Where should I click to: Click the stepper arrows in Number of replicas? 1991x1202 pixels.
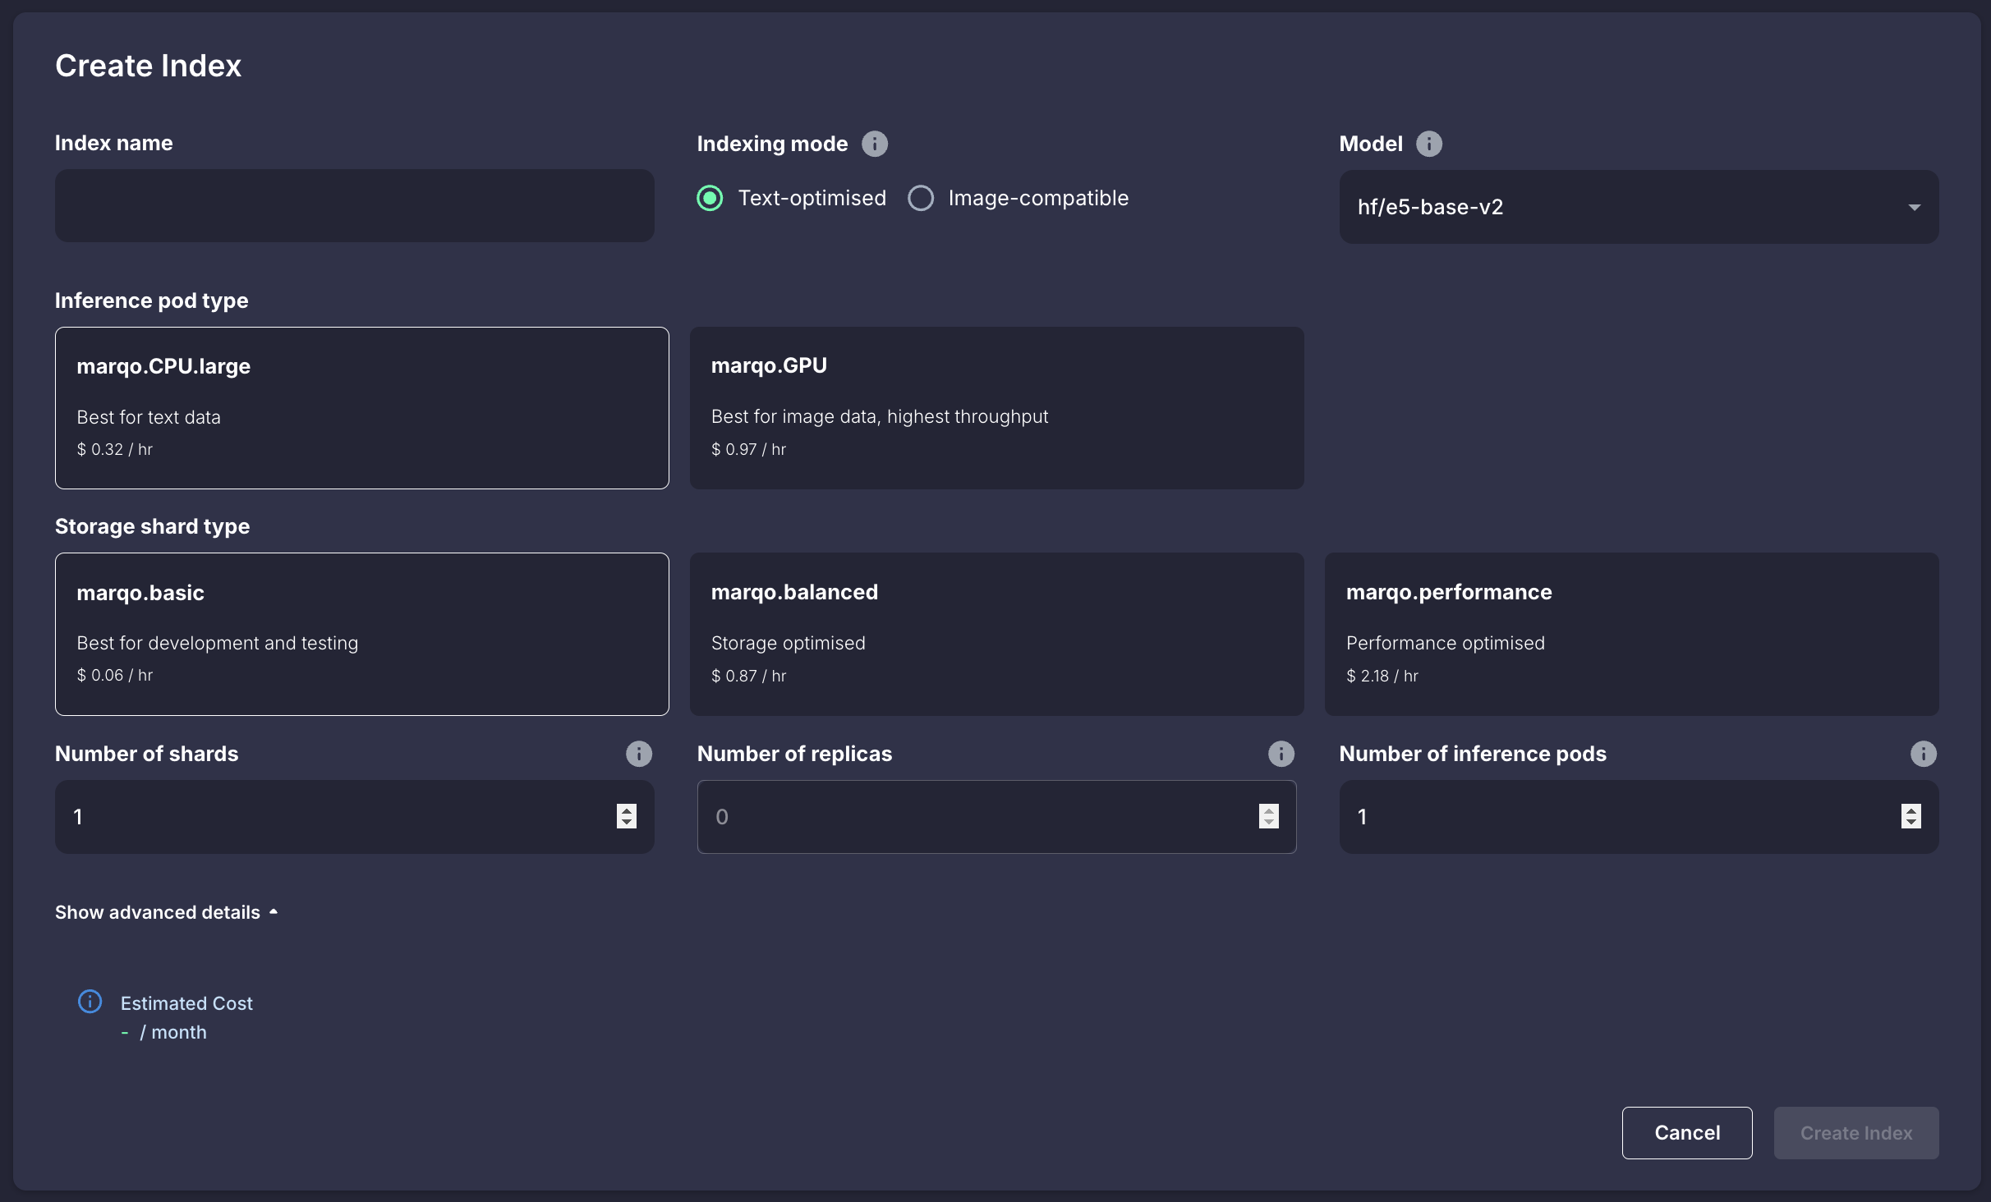point(1268,816)
